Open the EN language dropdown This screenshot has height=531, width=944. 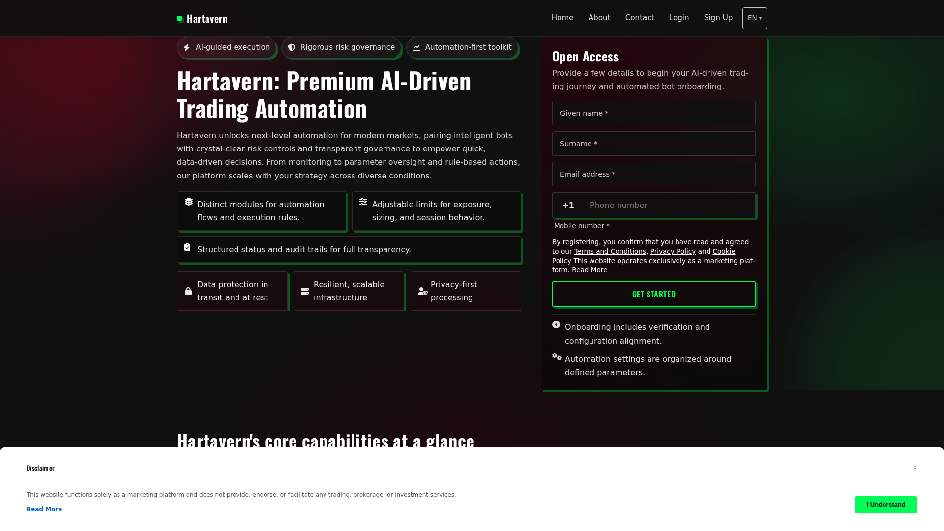755,18
